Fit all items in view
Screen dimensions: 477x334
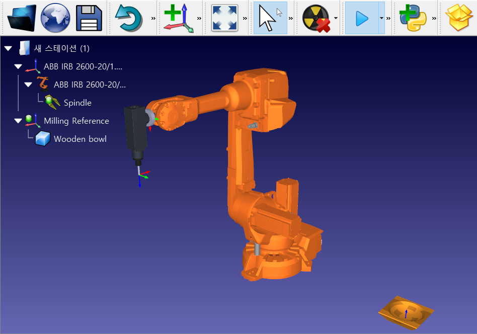click(x=224, y=18)
